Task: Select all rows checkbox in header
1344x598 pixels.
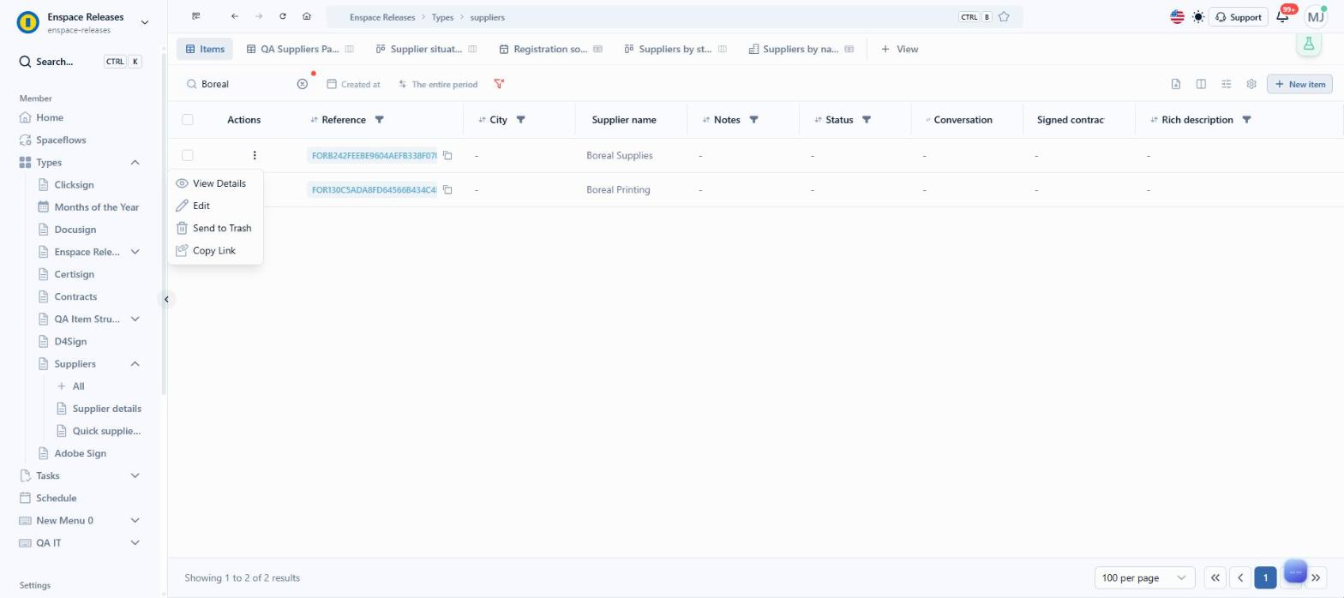Action: [188, 120]
